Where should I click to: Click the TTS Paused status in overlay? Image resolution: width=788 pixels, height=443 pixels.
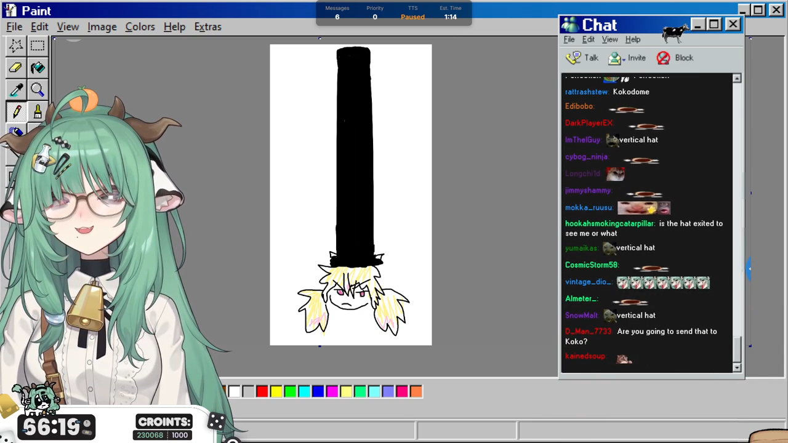[x=412, y=17]
